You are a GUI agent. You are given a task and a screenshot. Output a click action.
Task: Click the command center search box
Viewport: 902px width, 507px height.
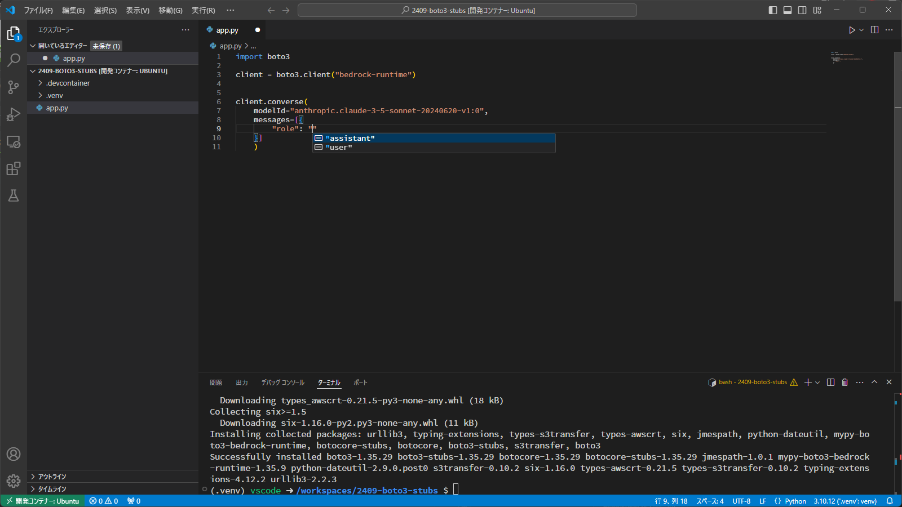[467, 10]
